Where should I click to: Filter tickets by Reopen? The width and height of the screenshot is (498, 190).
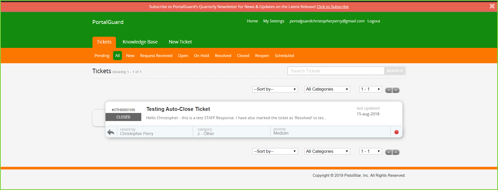click(262, 56)
